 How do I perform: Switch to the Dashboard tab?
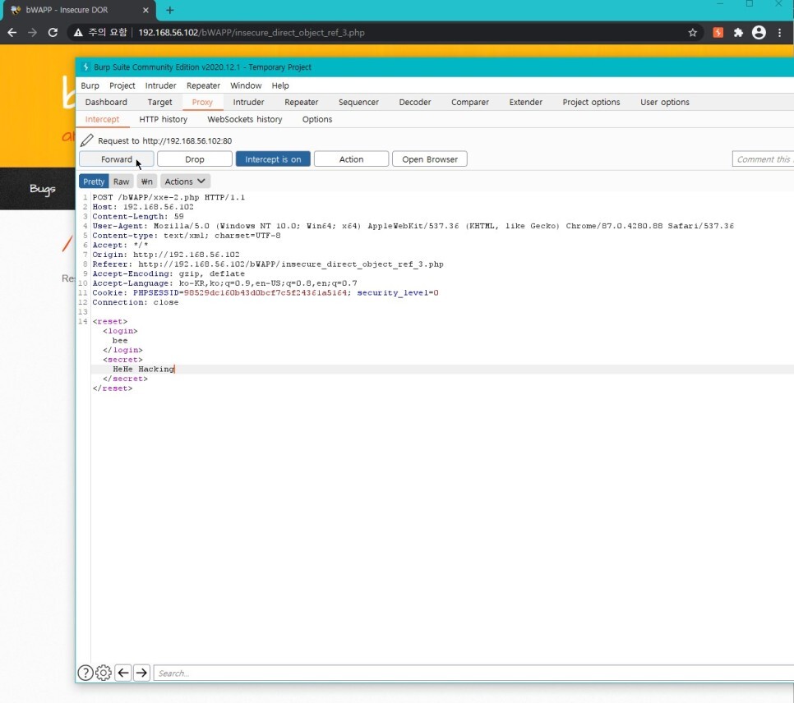(106, 102)
